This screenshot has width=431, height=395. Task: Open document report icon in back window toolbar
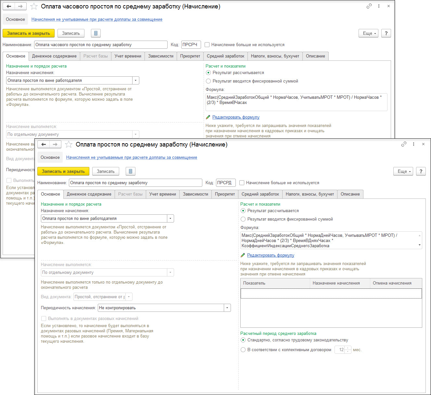point(95,33)
